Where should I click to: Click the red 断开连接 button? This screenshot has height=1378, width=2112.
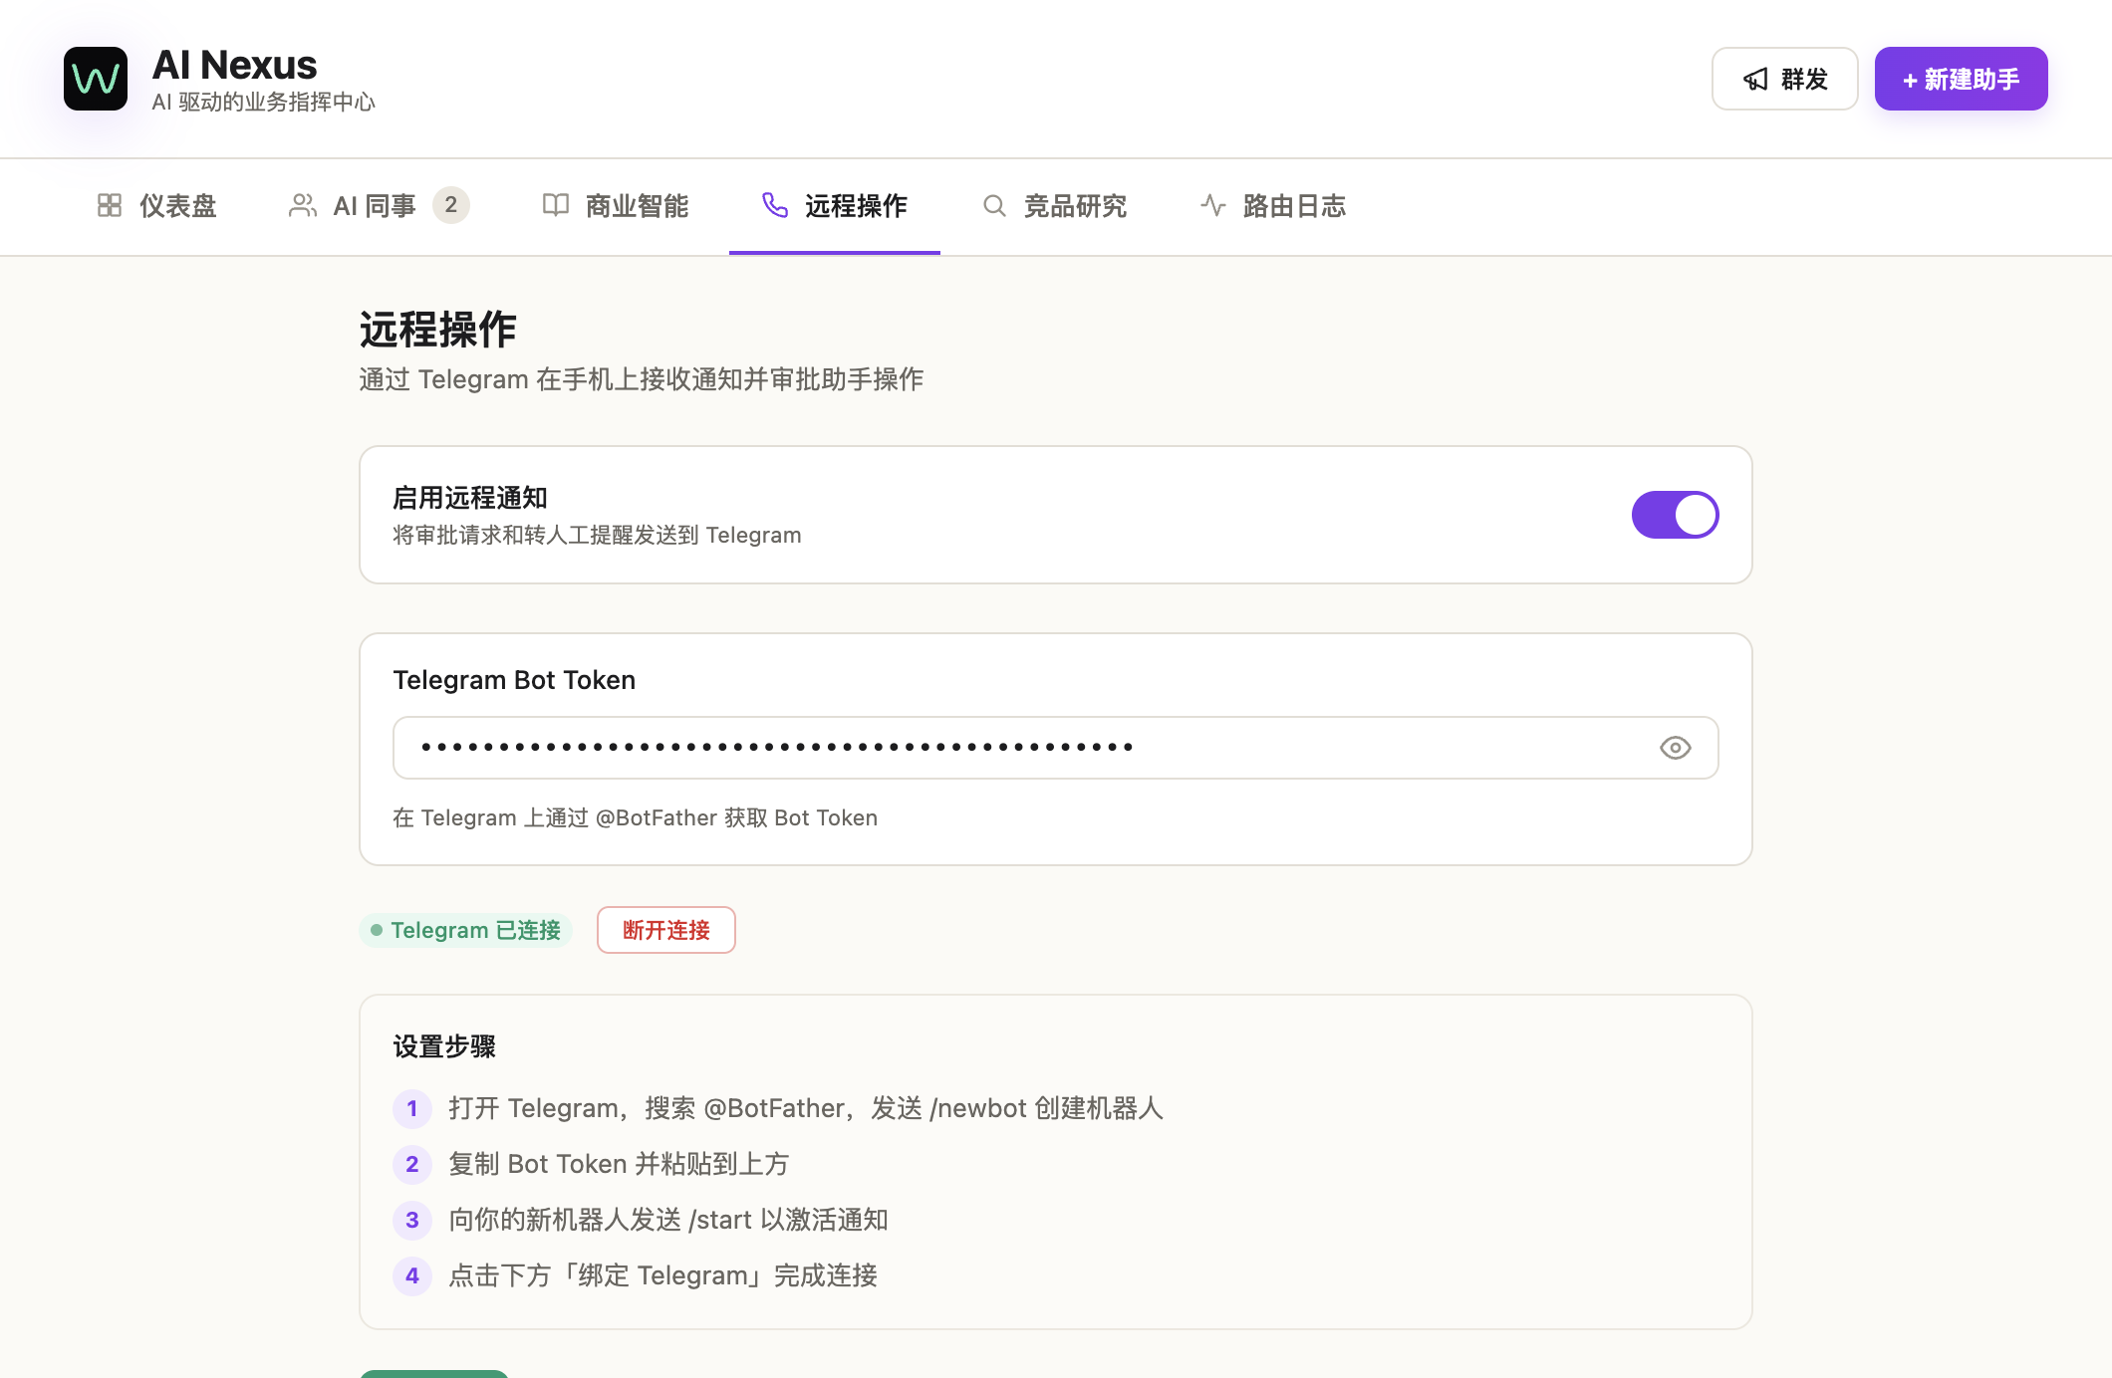(x=666, y=930)
